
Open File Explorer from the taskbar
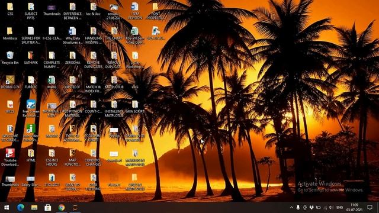34,208
